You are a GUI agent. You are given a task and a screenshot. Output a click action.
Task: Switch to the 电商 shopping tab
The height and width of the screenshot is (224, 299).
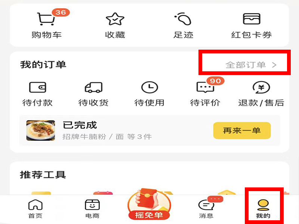pos(92,209)
